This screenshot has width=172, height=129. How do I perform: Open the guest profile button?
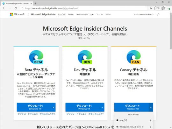pyautogui.click(x=159, y=8)
